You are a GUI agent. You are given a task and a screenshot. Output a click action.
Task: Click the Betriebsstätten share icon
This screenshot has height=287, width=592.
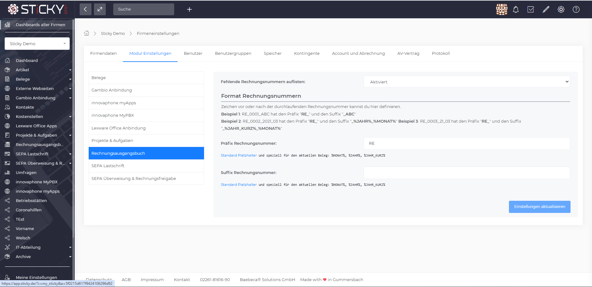click(7, 200)
